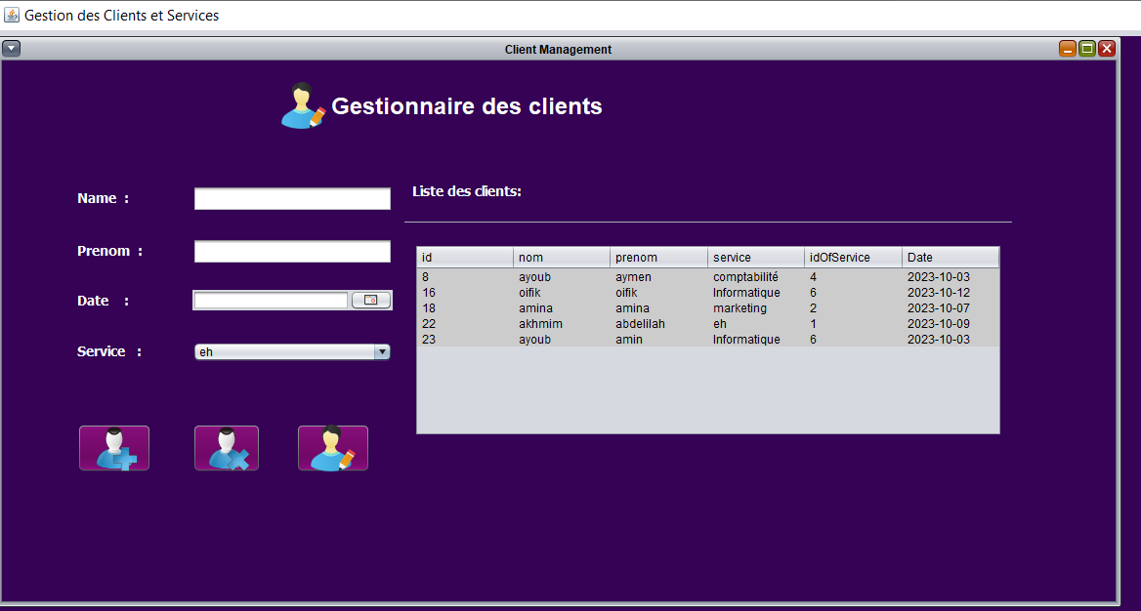Click the delete client icon button

(x=227, y=448)
